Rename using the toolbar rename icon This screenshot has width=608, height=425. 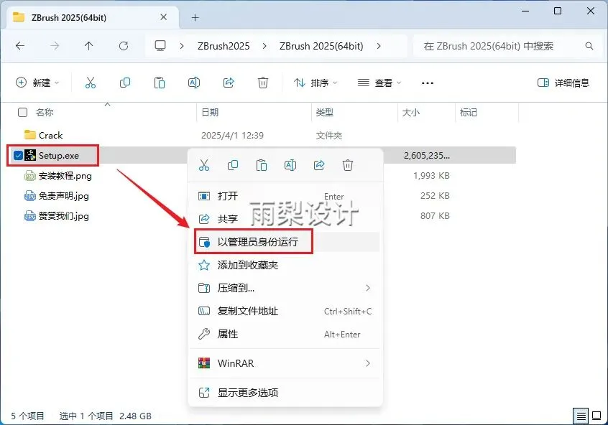tap(194, 83)
